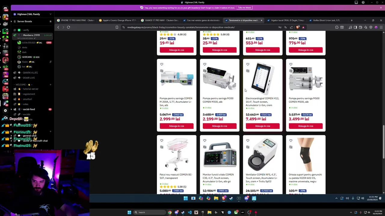
Task: Click compare icon on VIZOR knee brace
Action: click(291, 147)
